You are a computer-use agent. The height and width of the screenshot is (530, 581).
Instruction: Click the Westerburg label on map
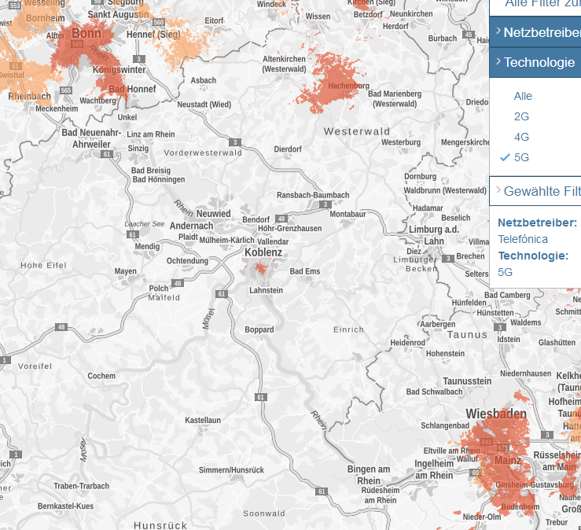[401, 142]
